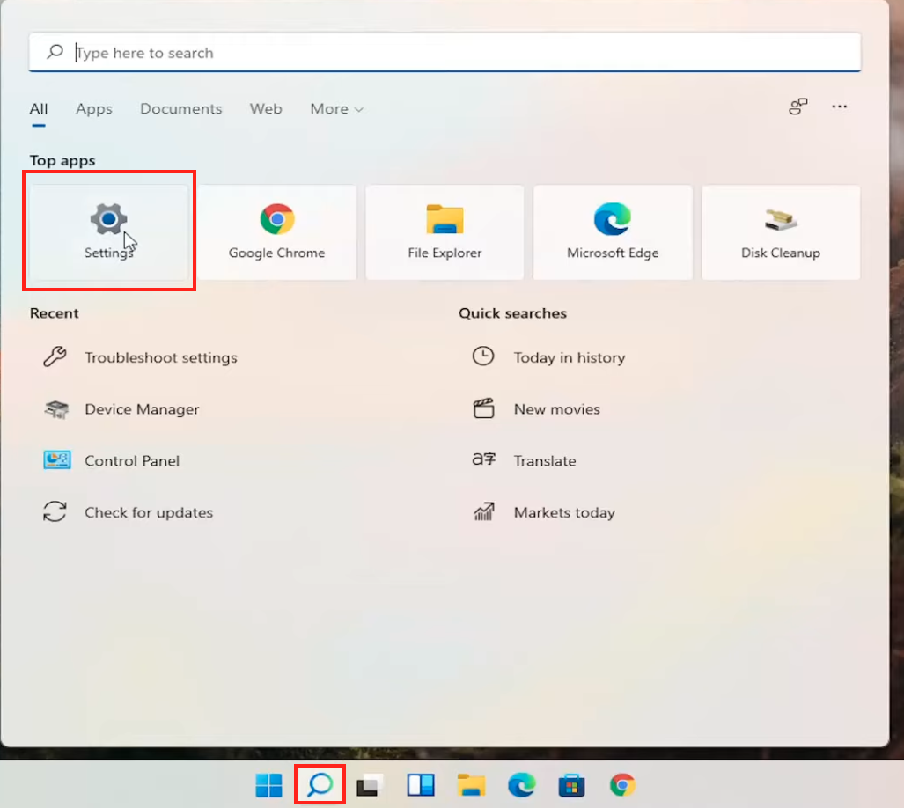Click the Troubleshoot settings wrench icon

[x=55, y=357]
